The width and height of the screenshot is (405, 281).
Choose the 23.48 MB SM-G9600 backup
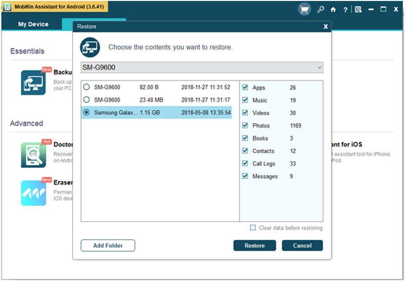click(x=86, y=100)
